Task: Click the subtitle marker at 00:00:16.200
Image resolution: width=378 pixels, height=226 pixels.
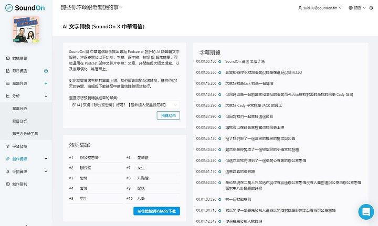Action: pos(219,83)
